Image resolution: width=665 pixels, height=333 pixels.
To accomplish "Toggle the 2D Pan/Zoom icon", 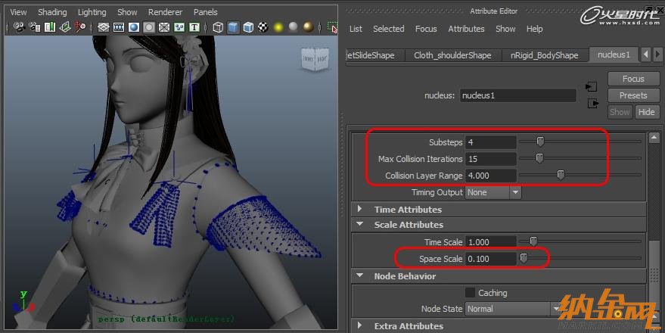I will pos(80,27).
